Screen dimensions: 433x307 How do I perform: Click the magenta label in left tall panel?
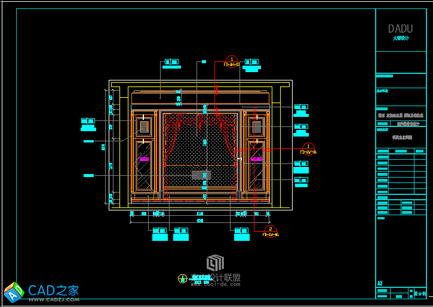coord(144,159)
